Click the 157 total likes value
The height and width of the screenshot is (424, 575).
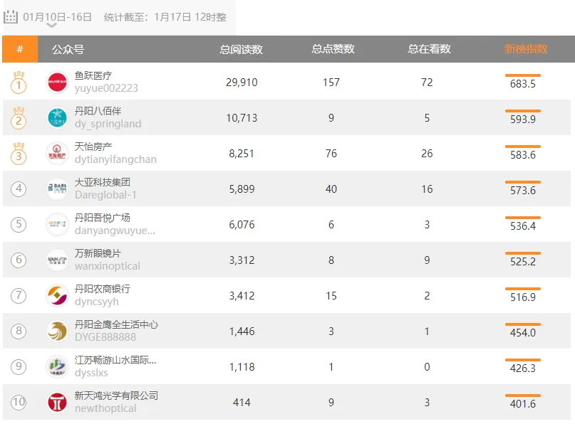pyautogui.click(x=331, y=83)
